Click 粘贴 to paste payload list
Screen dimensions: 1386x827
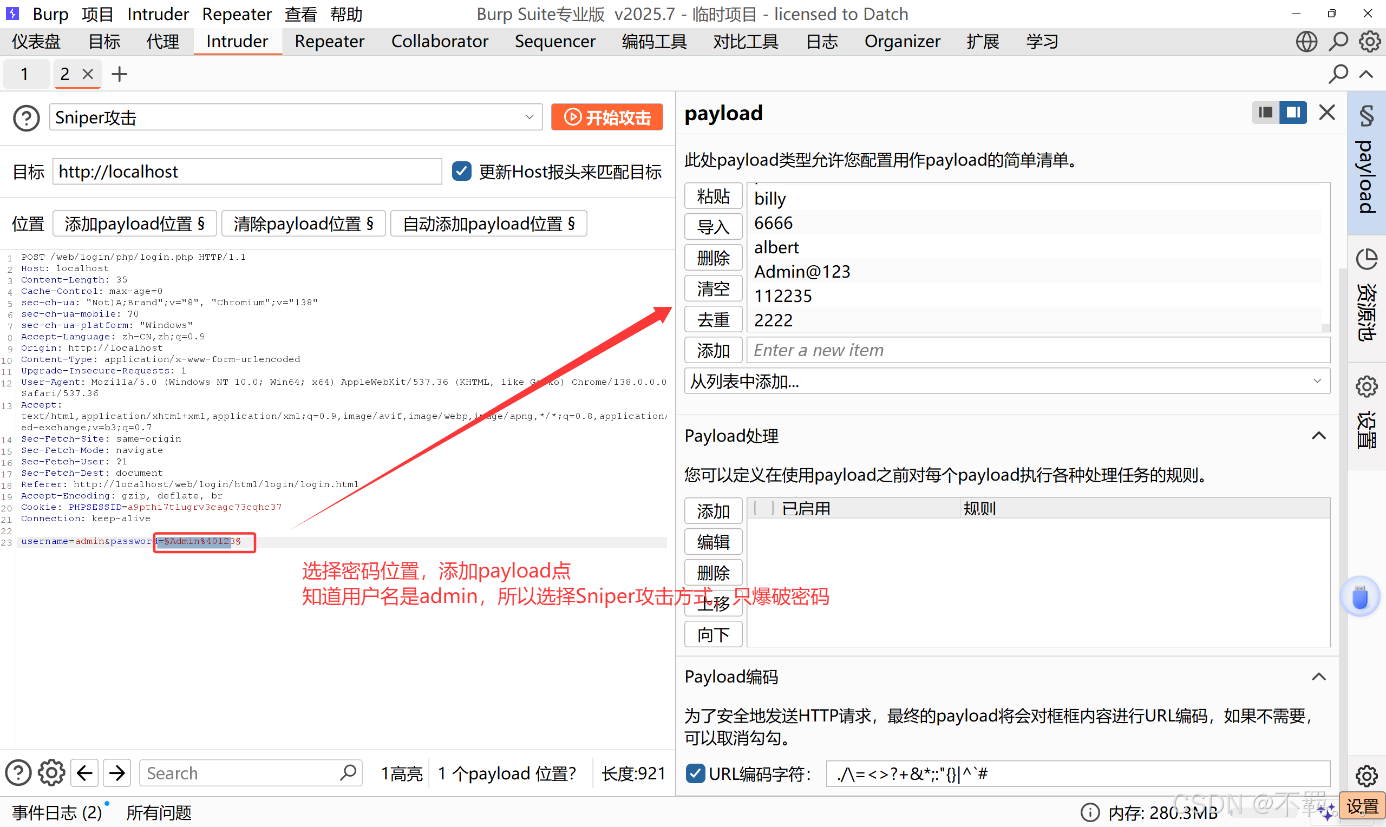pos(713,196)
